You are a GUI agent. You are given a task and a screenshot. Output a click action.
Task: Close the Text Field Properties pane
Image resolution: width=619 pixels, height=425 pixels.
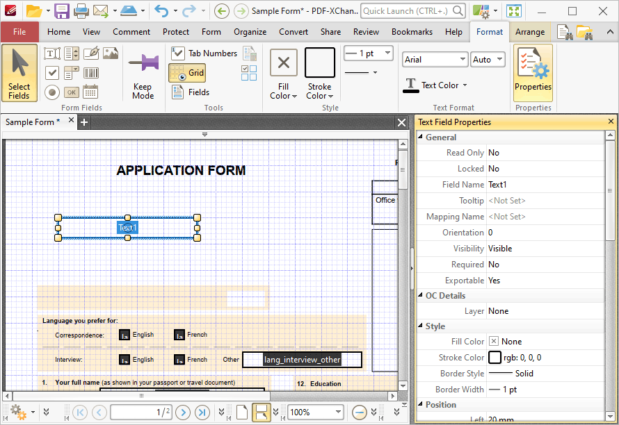coord(611,122)
